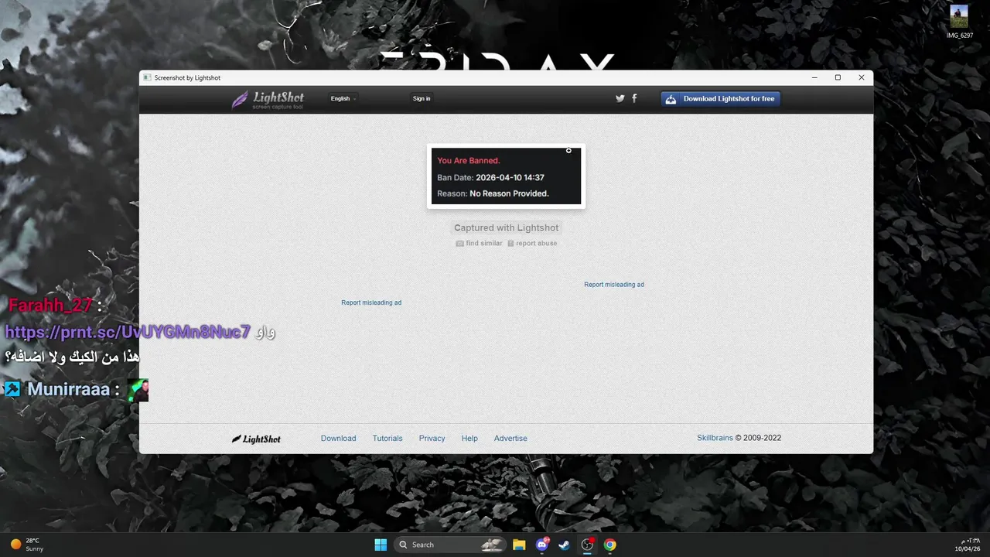
Task: Open the footer Advertise link
Action: tap(510, 438)
